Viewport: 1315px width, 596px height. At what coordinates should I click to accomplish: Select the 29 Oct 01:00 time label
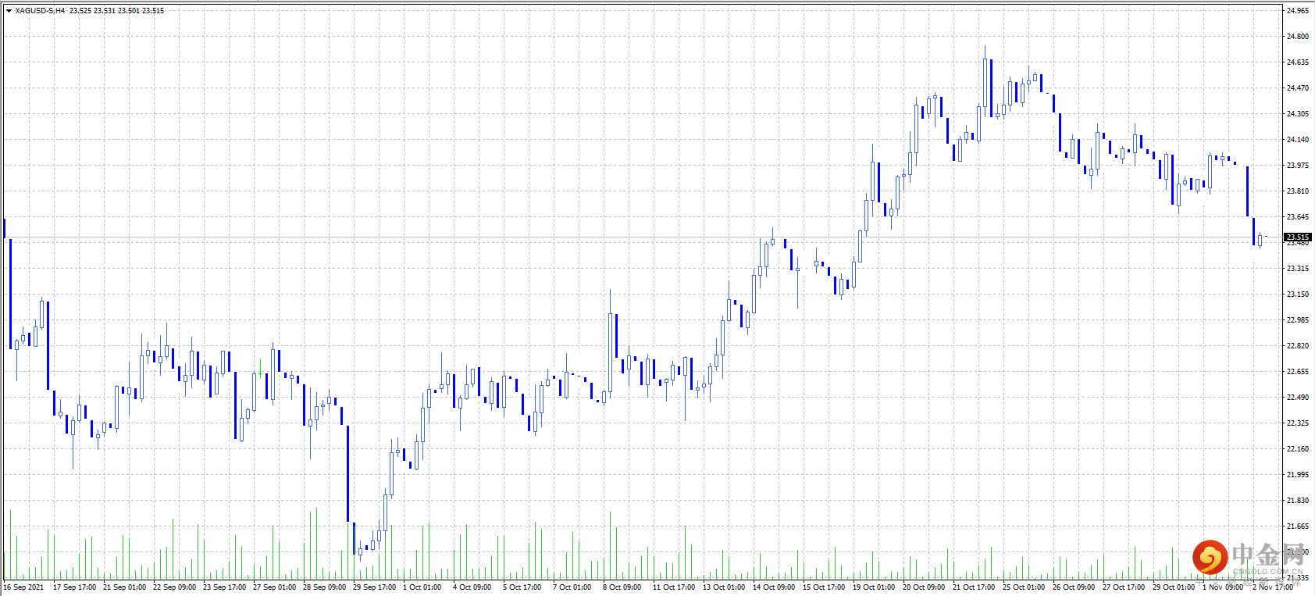click(x=1174, y=587)
